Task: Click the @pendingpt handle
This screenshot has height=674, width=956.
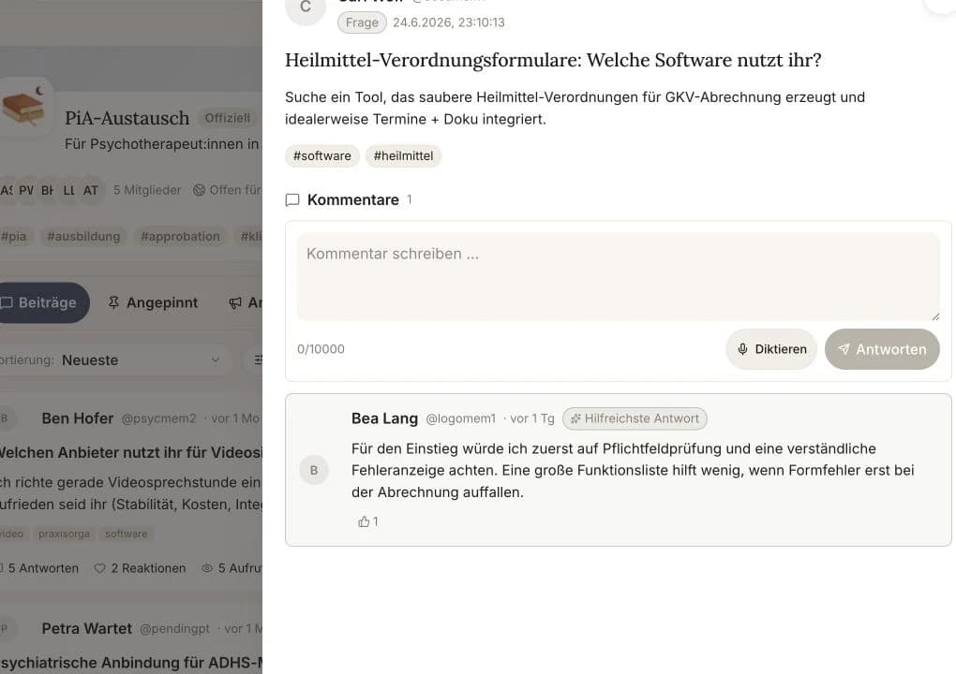Action: tap(174, 628)
